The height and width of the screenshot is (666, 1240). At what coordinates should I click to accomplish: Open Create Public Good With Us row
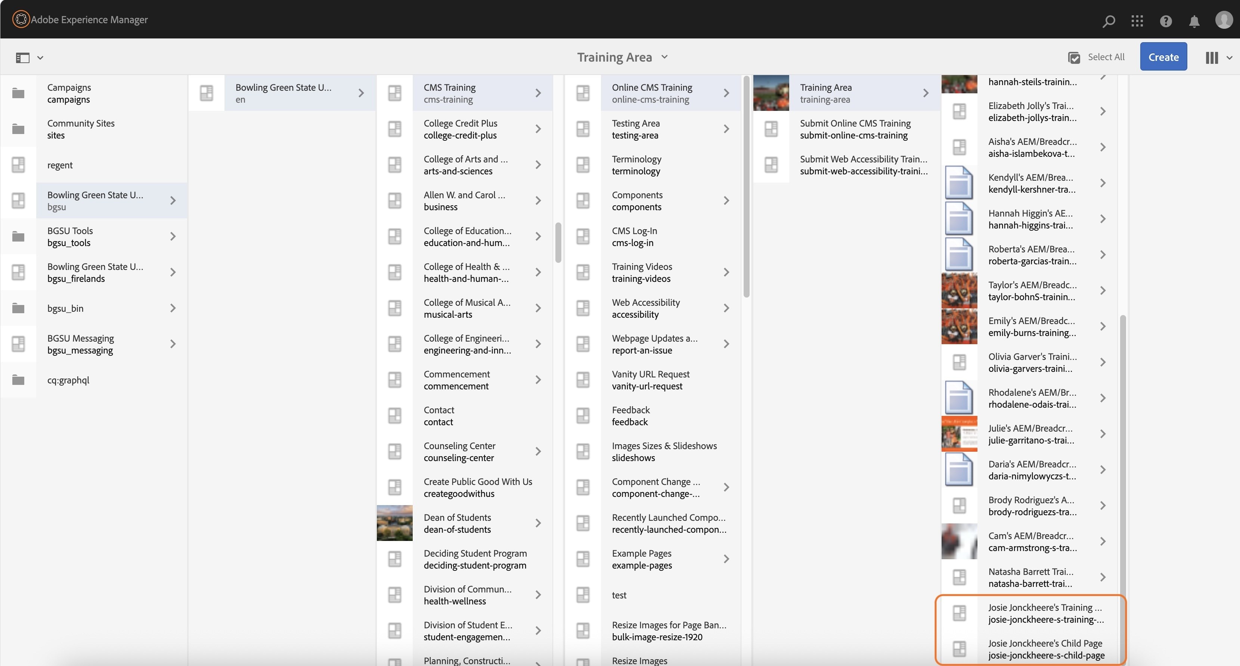[x=465, y=488]
